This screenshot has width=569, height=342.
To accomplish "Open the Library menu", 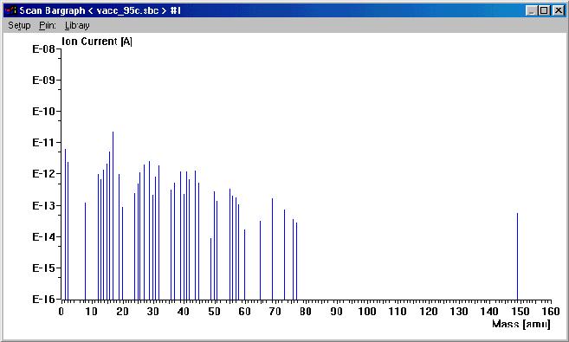I will pyautogui.click(x=77, y=25).
